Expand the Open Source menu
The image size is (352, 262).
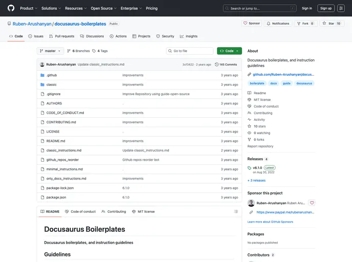pos(103,8)
